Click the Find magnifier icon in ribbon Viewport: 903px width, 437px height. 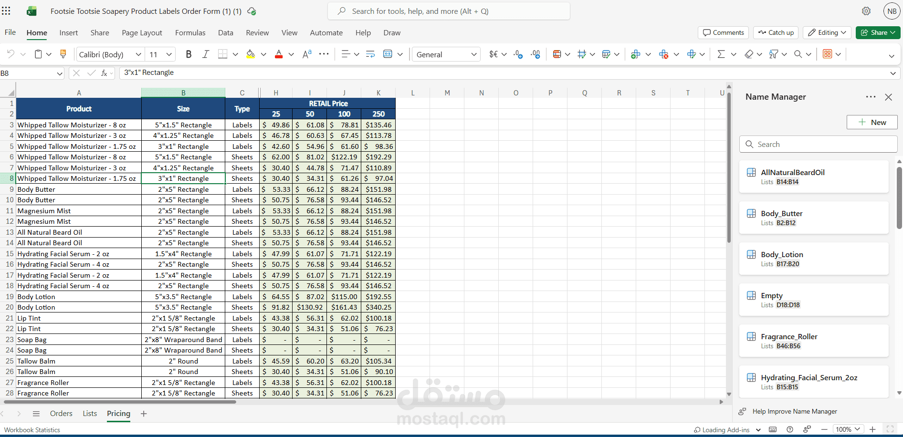click(x=798, y=54)
